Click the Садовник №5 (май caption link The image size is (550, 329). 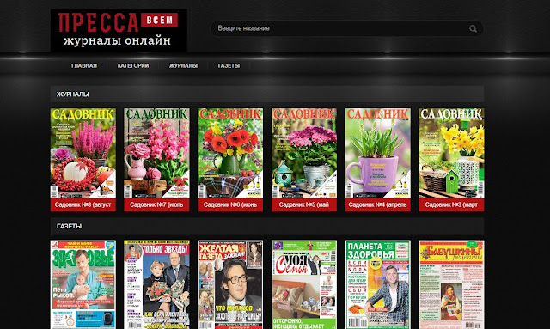[x=303, y=204]
